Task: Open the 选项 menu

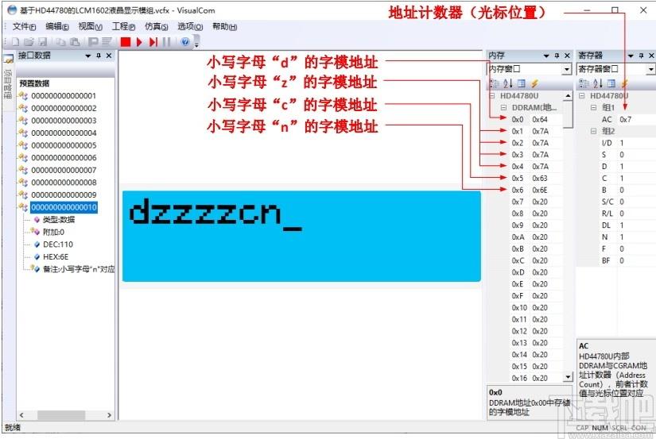Action: tap(190, 27)
